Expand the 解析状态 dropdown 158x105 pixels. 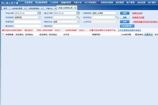pyautogui.click(x=78, y=22)
